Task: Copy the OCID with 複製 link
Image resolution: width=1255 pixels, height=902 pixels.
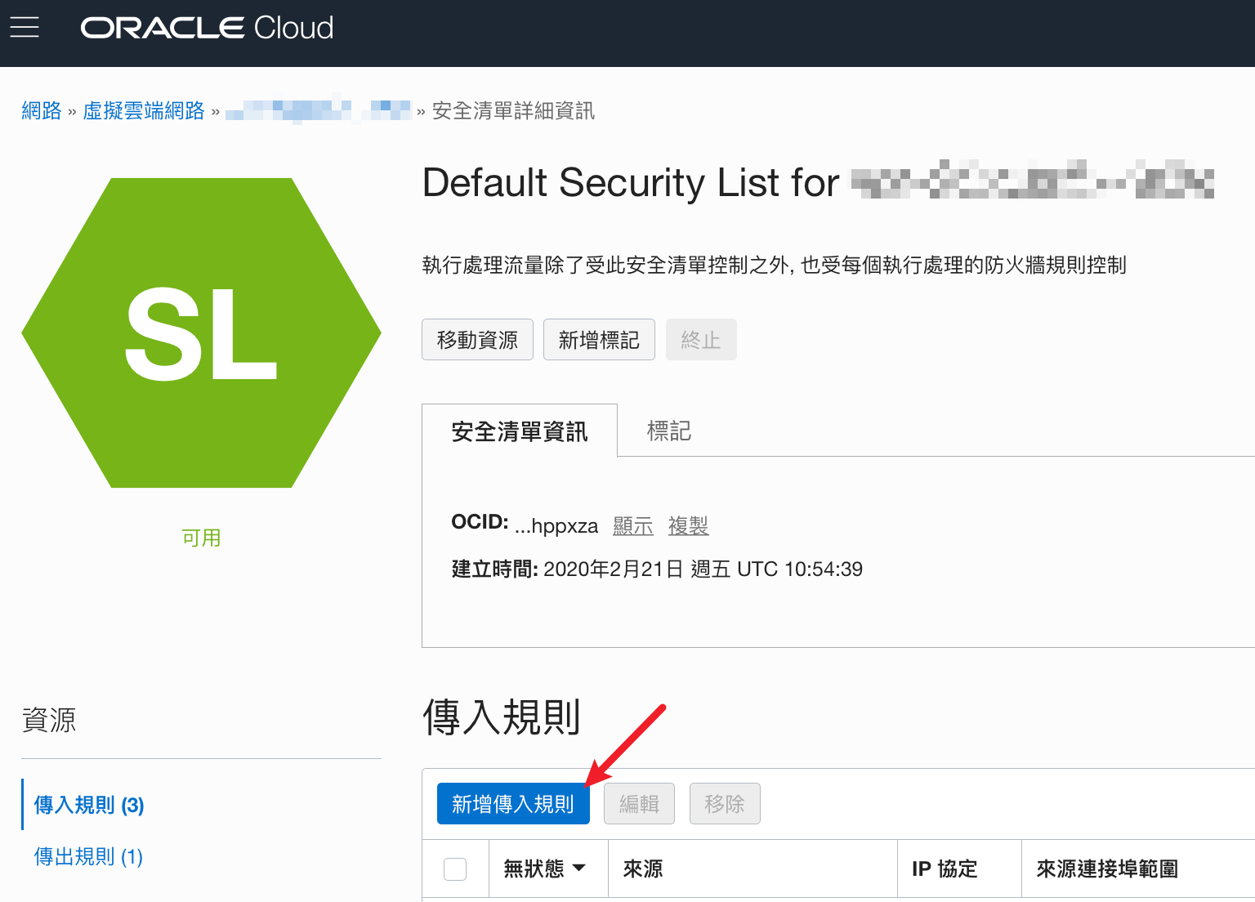Action: pos(688,525)
